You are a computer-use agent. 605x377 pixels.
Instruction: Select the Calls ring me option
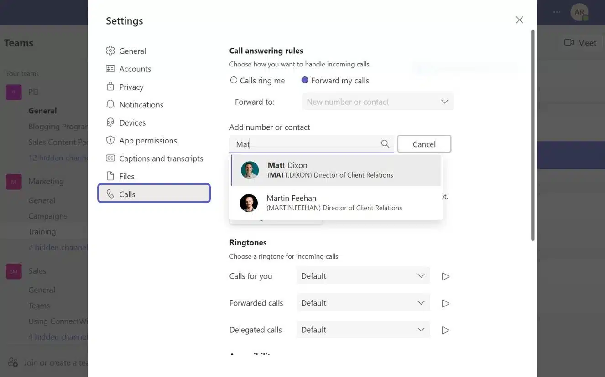pos(258,81)
